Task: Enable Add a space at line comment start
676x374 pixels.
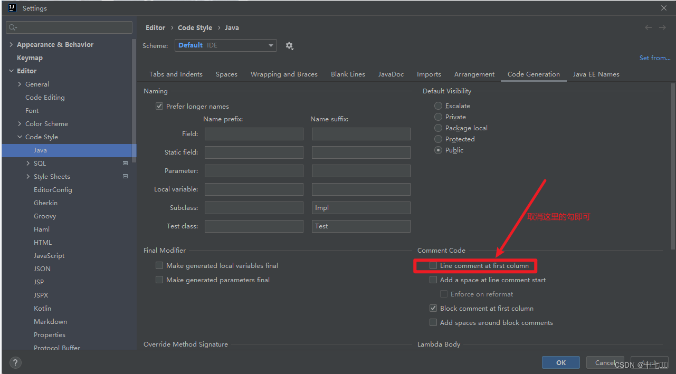Action: tap(433, 280)
